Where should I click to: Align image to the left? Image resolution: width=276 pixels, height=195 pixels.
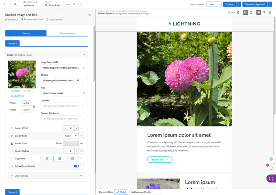coord(47,158)
